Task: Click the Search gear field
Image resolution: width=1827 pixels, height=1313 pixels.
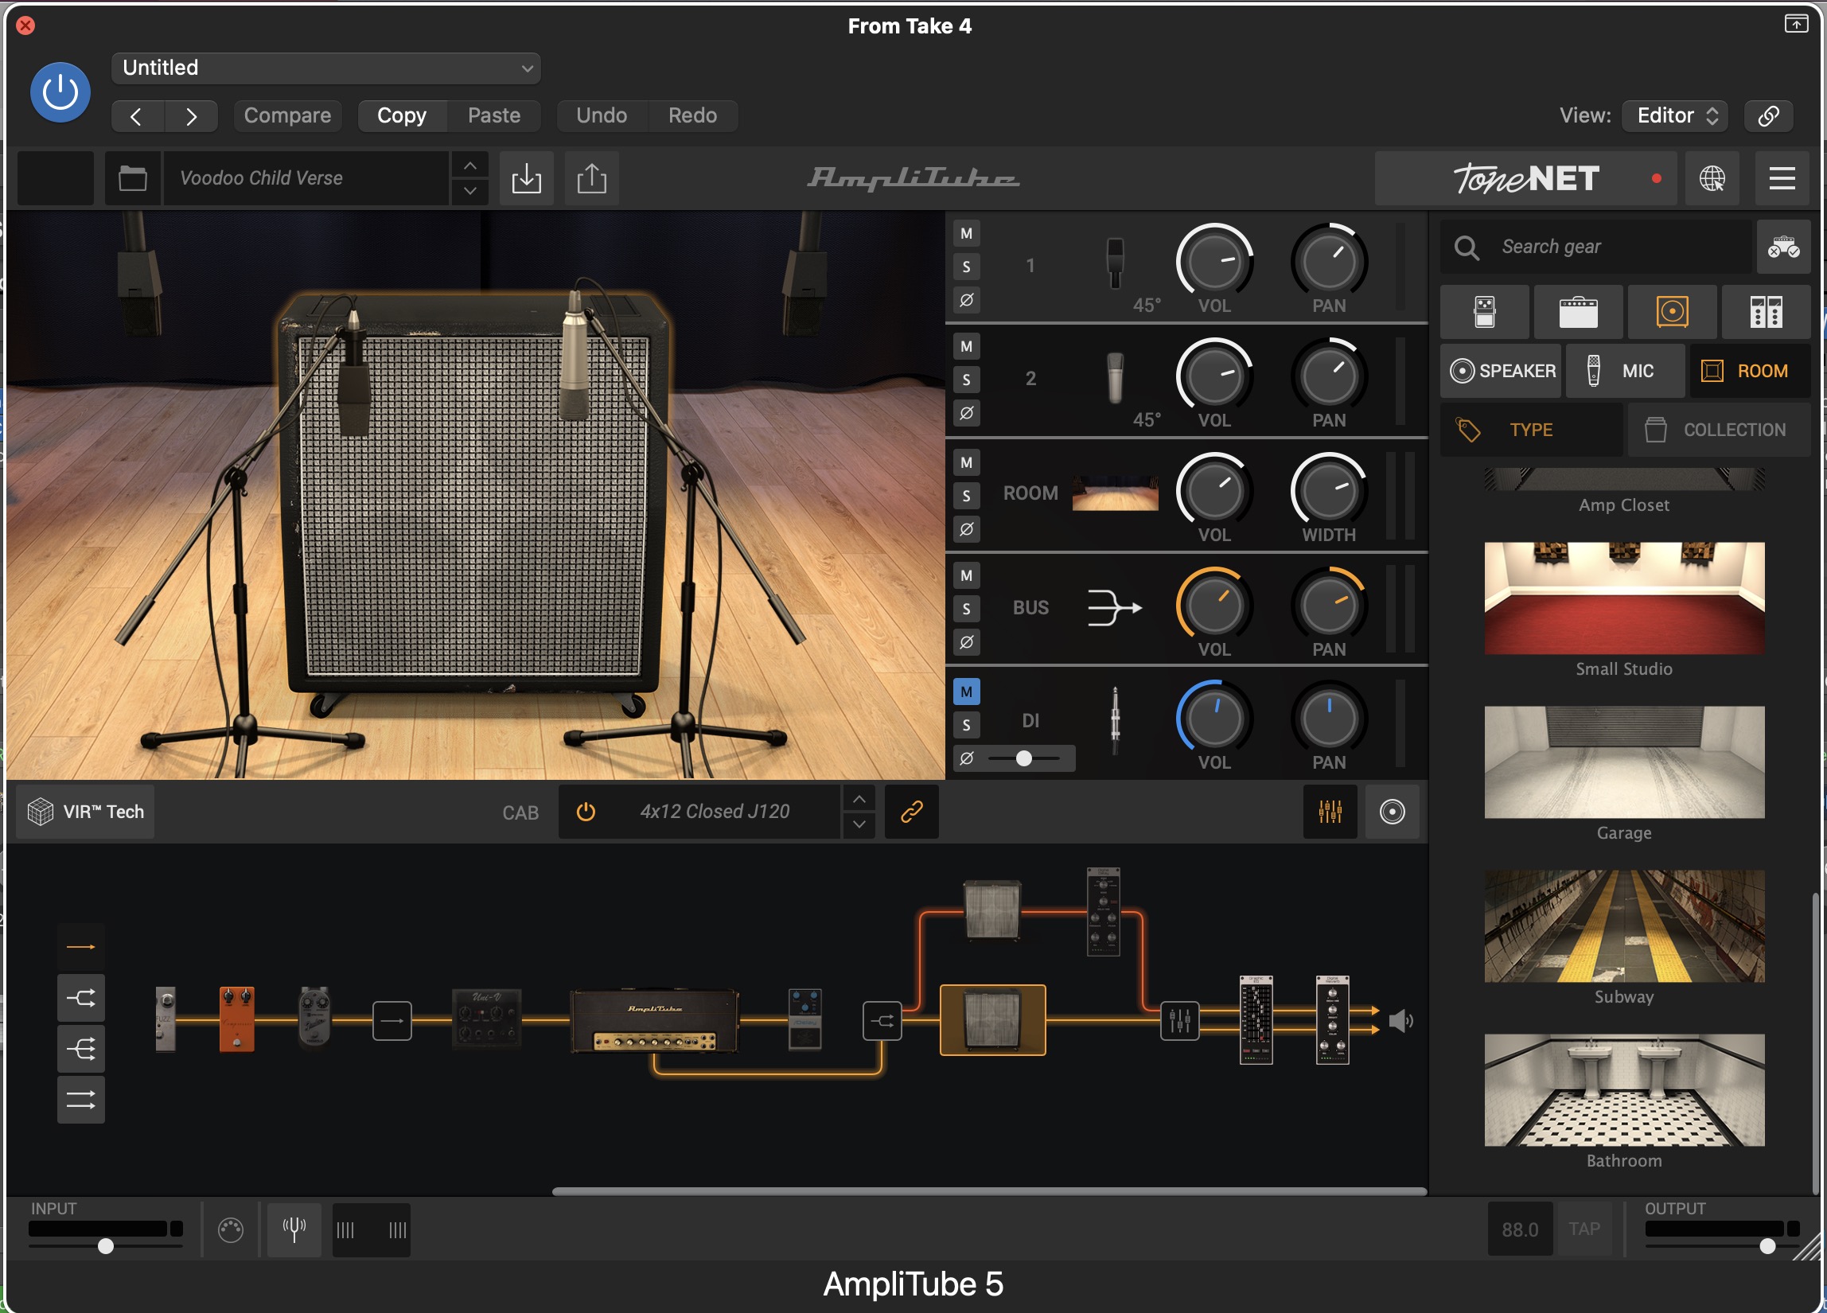Action: point(1595,247)
